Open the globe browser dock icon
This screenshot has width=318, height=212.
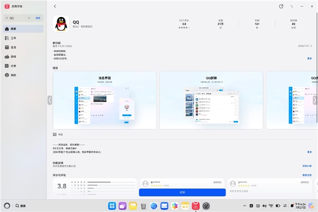point(154,206)
